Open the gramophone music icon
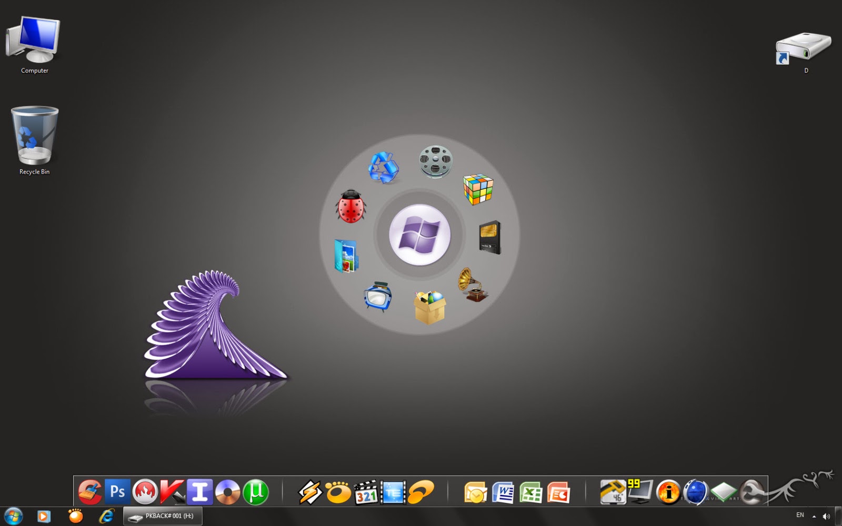842x526 pixels. [x=473, y=285]
